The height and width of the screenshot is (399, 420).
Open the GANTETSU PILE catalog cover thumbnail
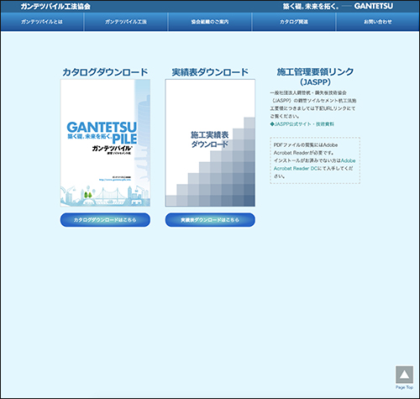105,143
